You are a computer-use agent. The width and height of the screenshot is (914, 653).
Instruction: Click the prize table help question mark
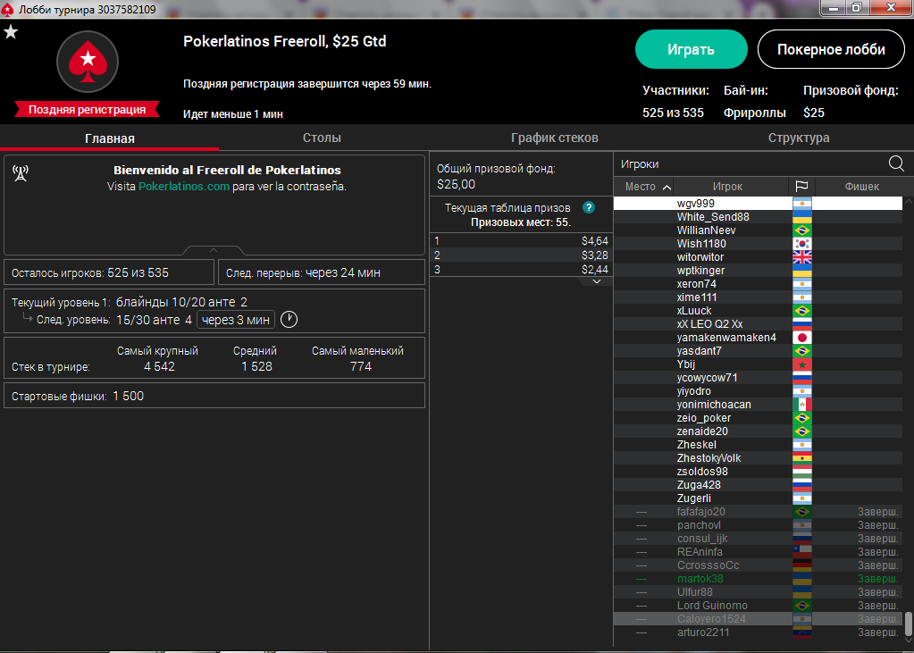[x=589, y=207]
